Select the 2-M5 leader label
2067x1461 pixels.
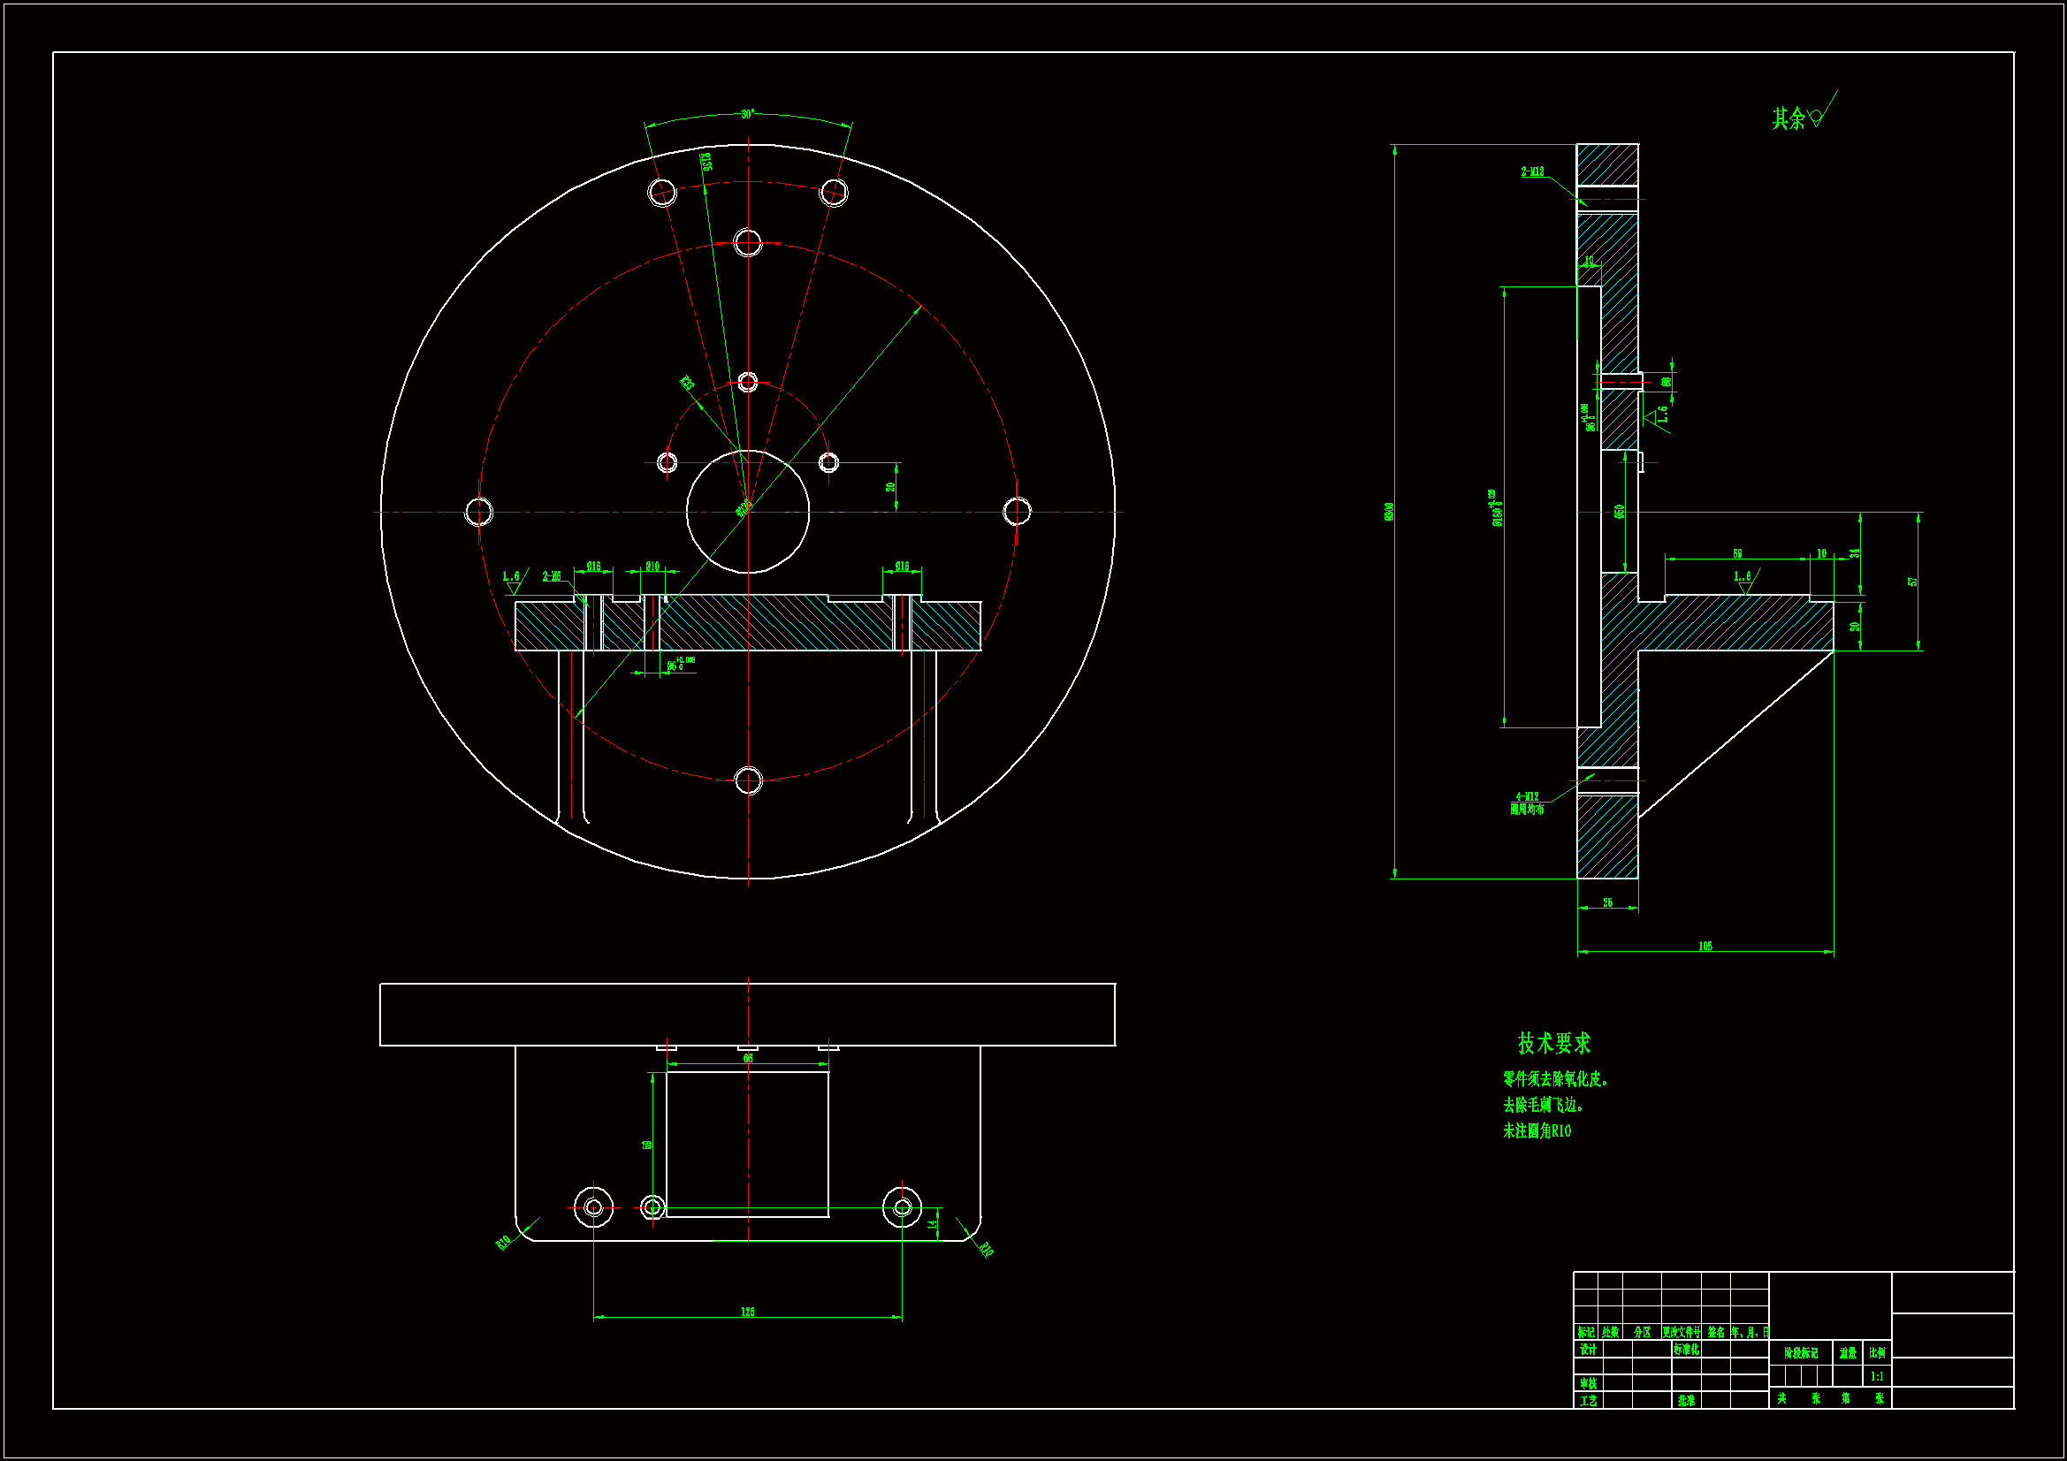(x=552, y=576)
